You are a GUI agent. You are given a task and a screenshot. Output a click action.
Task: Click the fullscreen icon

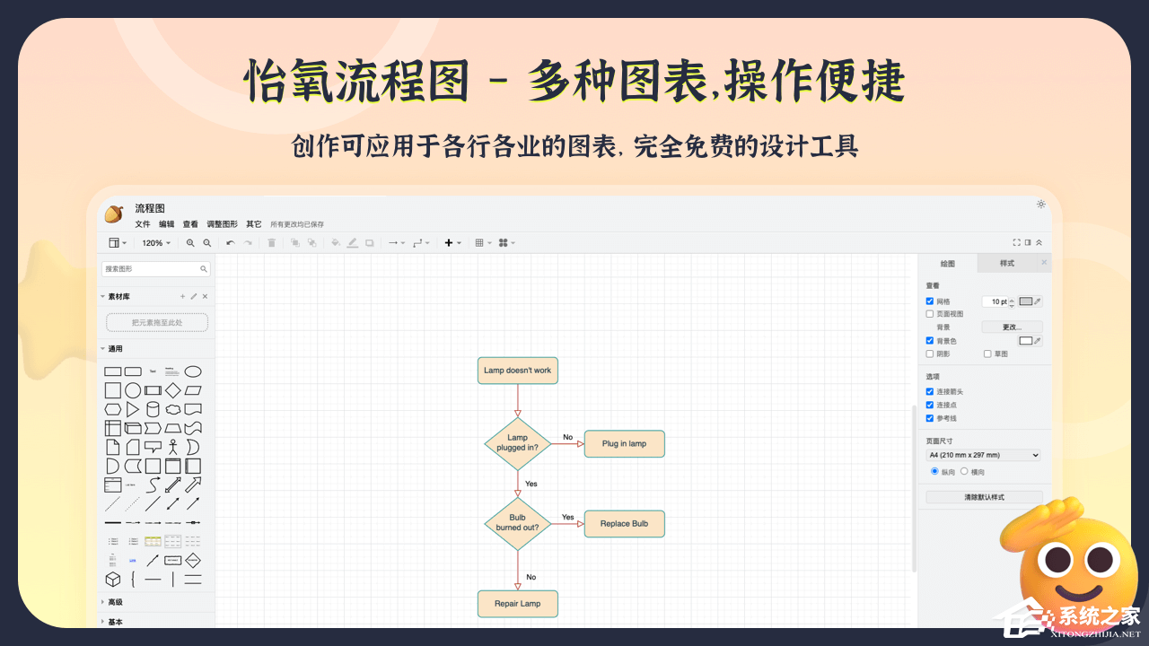click(x=1017, y=242)
